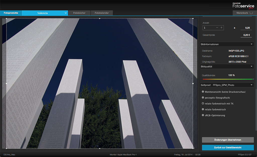Screen dimensions: 257x157
Task: Choose sRGB-Optimierung radio option
Action: [203, 115]
